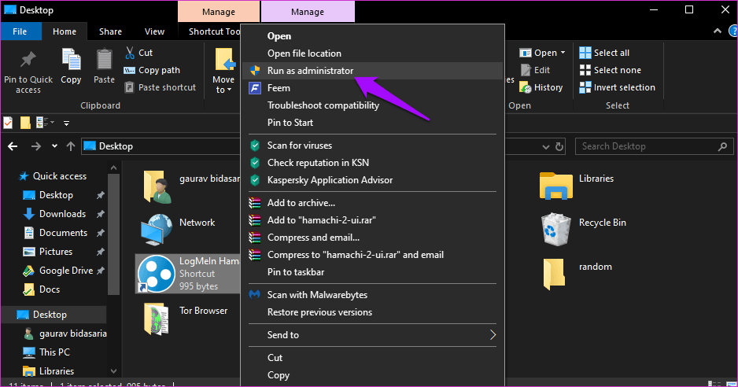
Task: Collapse the ribbon using the chevron
Action: [718, 31]
